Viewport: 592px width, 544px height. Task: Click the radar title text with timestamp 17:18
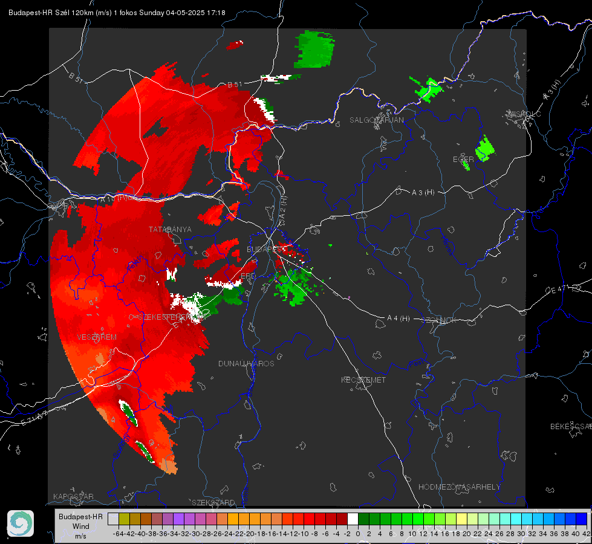(117, 13)
